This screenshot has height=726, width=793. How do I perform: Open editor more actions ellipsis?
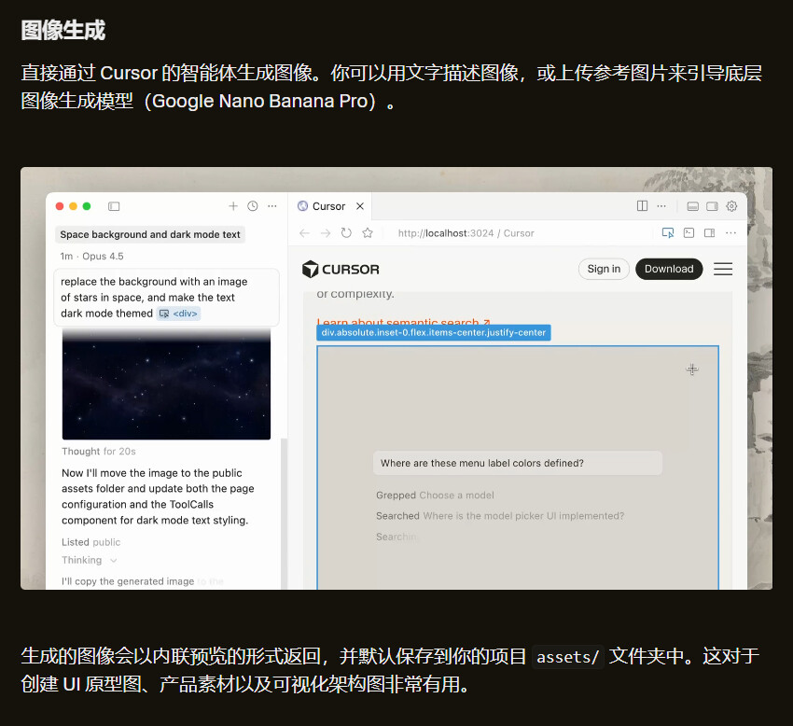(661, 206)
